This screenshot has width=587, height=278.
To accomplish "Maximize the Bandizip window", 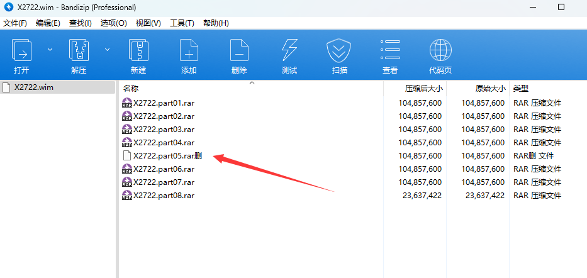I will coord(561,7).
